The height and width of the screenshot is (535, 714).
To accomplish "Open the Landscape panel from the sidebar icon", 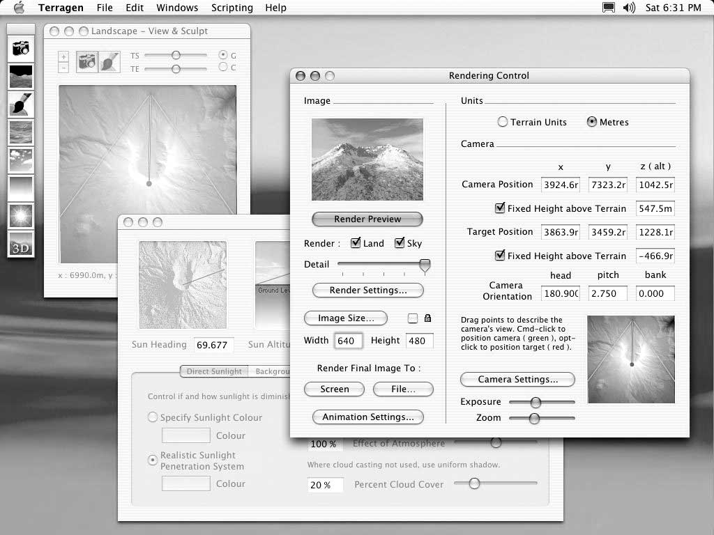I will (21, 76).
